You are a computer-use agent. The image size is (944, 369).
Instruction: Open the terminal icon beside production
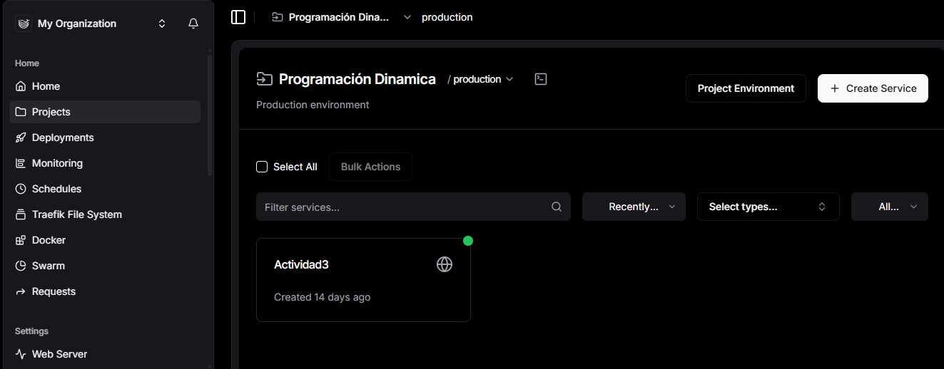[x=541, y=79]
